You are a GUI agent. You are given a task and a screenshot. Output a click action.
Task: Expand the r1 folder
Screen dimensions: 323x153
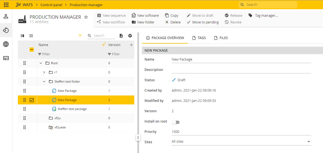tap(44, 72)
